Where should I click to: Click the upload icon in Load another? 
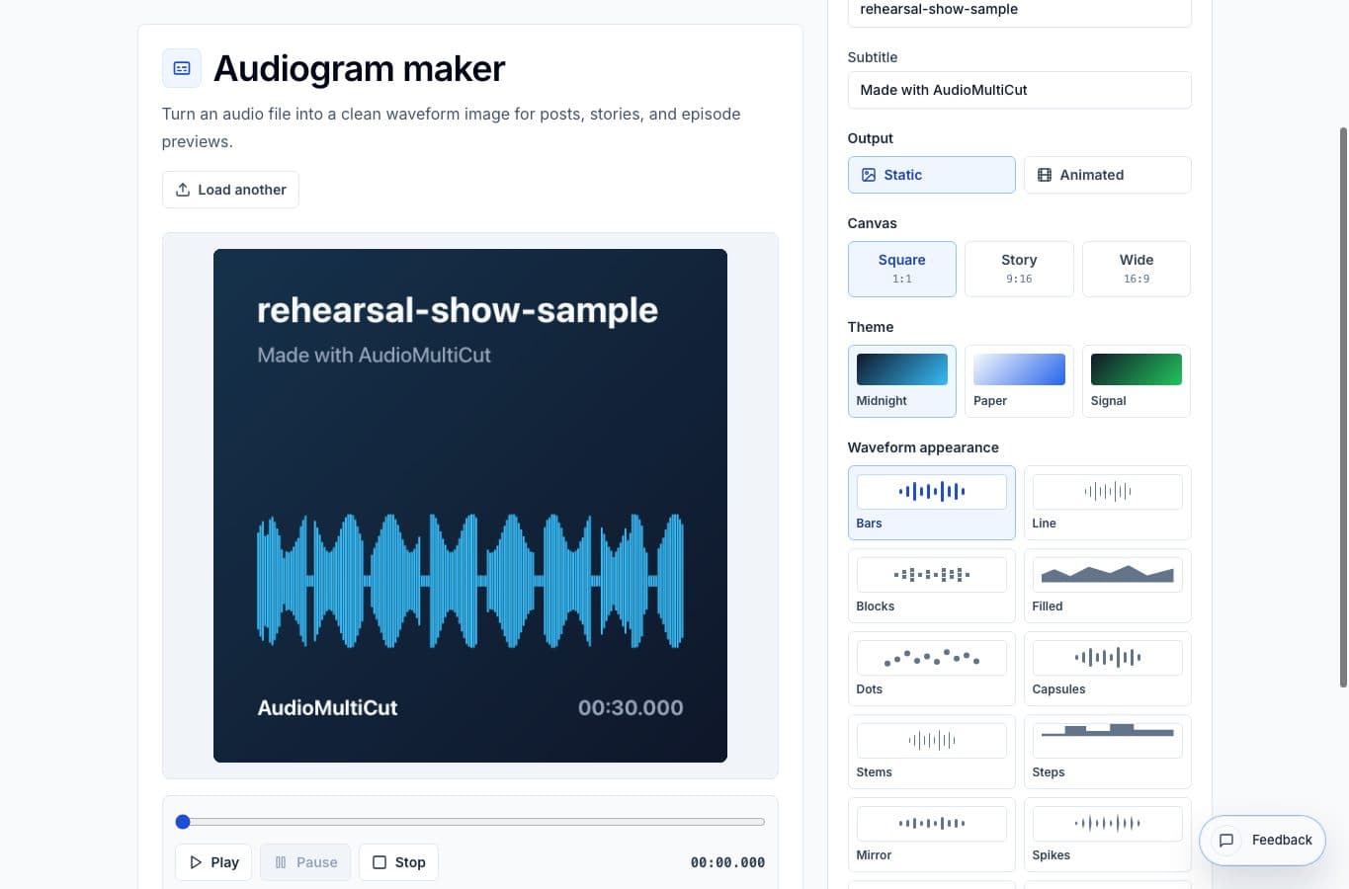click(x=183, y=190)
